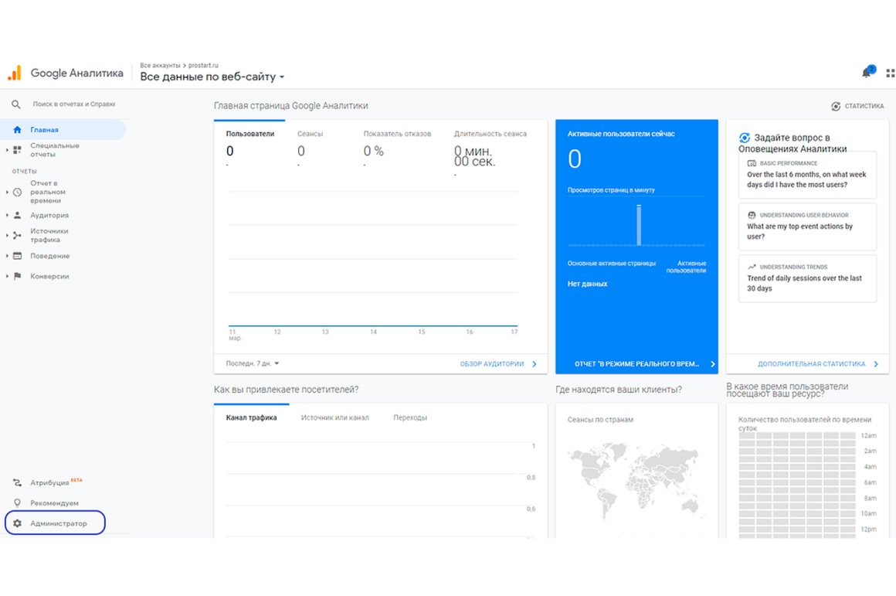Click the users by time of day heatmap
The width and height of the screenshot is (896, 596).
pyautogui.click(x=796, y=485)
